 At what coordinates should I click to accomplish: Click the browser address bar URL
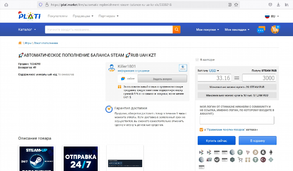[x=111, y=5]
